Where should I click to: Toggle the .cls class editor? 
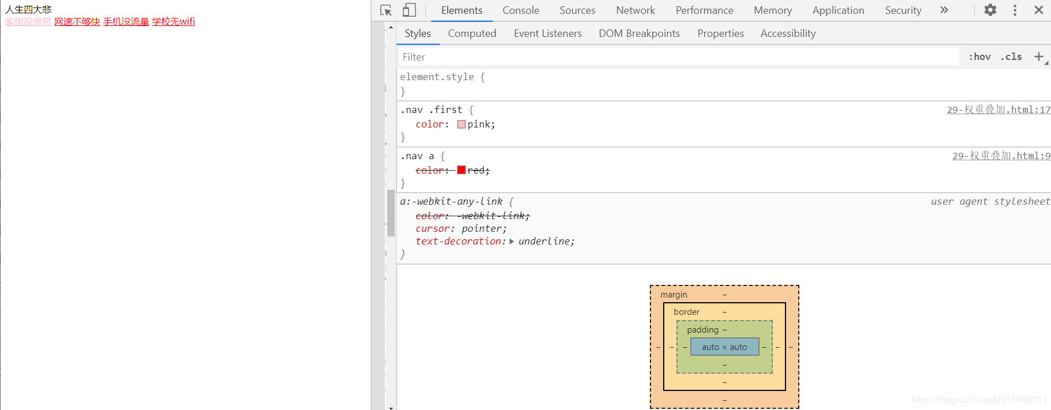click(1011, 57)
